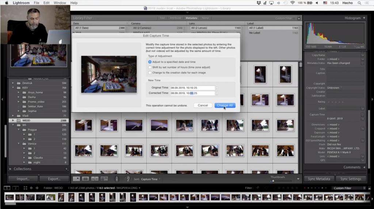The width and height of the screenshot is (374, 209).
Task: Open Dropbox menu bar icon
Action: click(259, 3)
